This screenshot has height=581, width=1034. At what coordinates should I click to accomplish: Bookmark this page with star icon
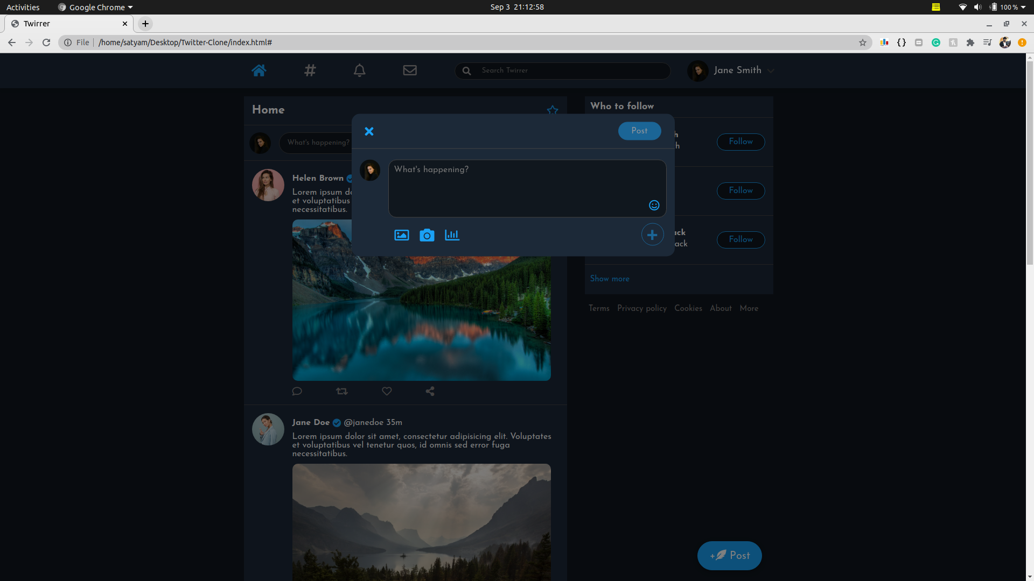(863, 42)
